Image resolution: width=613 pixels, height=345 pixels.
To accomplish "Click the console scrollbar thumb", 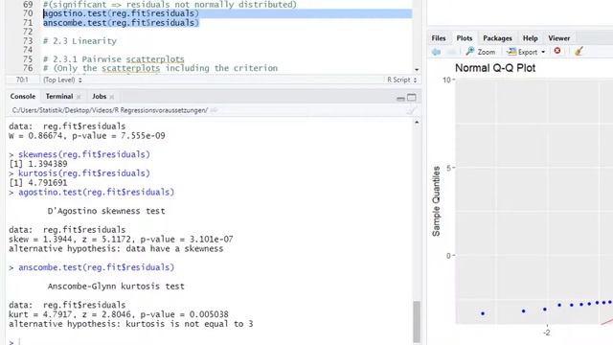I will 417,322.
